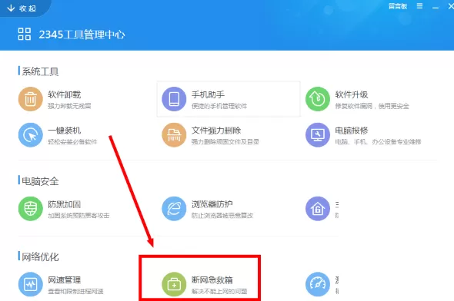Open the hamburger main menu
The height and width of the screenshot is (301, 454).
(x=419, y=6)
